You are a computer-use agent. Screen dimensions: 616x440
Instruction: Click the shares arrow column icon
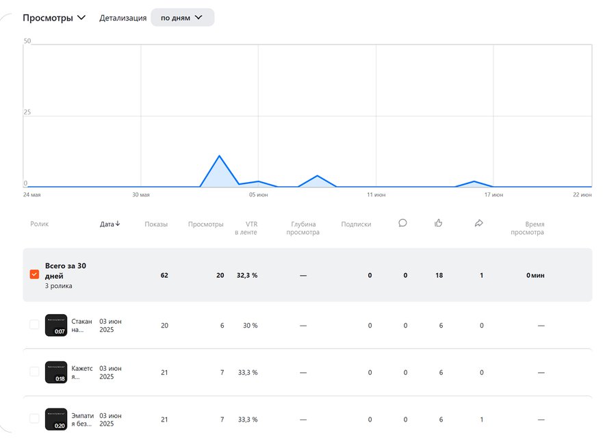[x=479, y=223]
